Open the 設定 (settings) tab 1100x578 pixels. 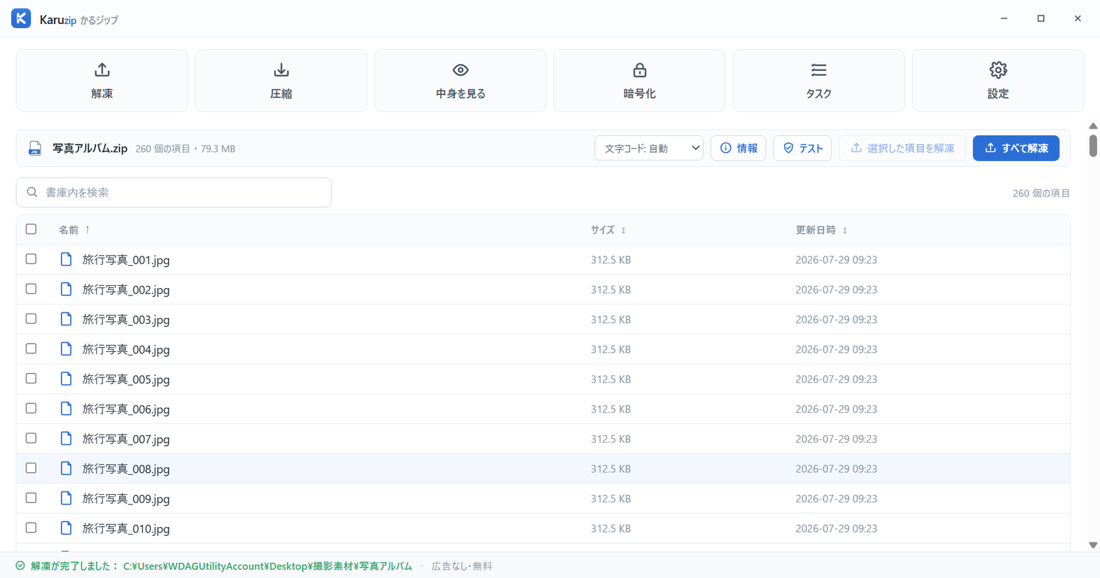point(998,80)
